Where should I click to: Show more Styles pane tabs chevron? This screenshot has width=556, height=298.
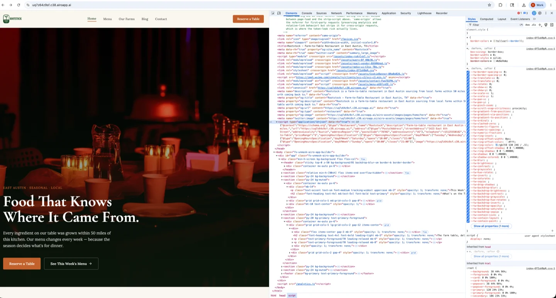click(534, 19)
